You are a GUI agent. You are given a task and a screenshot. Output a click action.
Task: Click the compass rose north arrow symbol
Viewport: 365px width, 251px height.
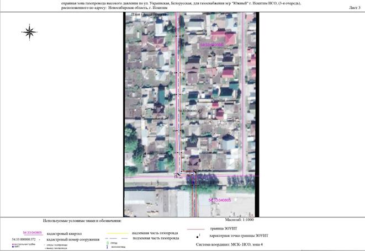[x=30, y=32]
